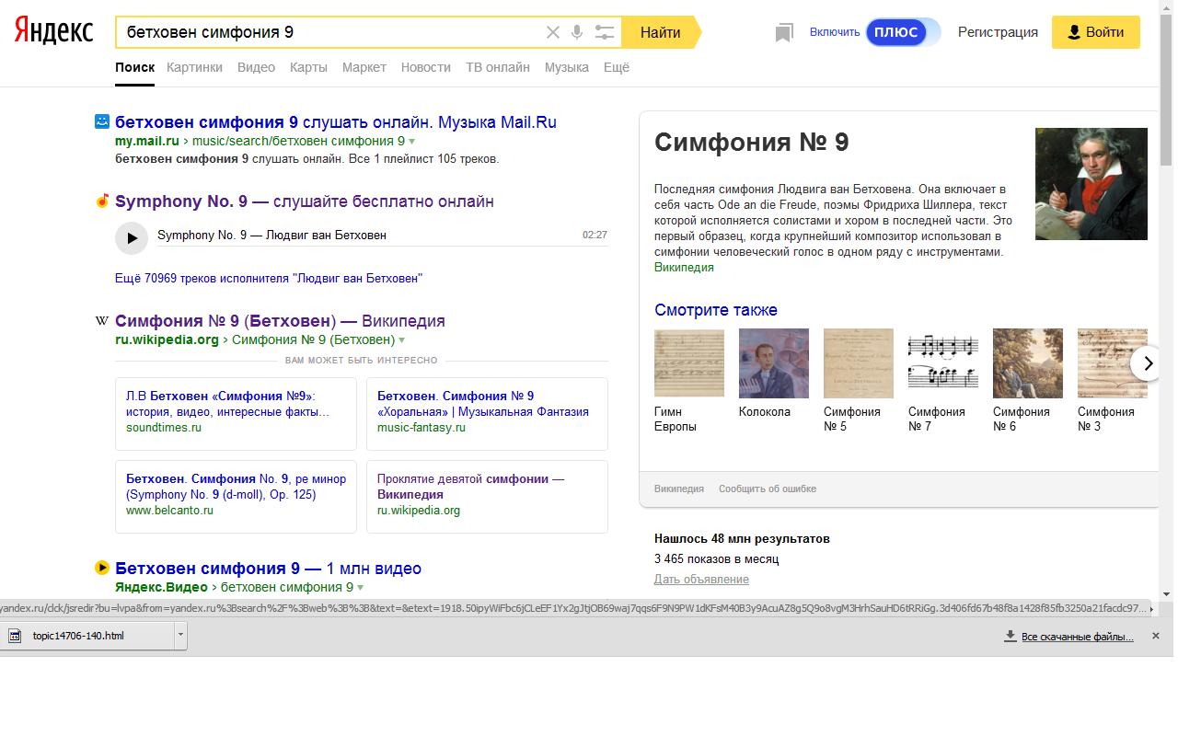Expand the my.mail.ru result dropdown arrow

click(x=412, y=142)
